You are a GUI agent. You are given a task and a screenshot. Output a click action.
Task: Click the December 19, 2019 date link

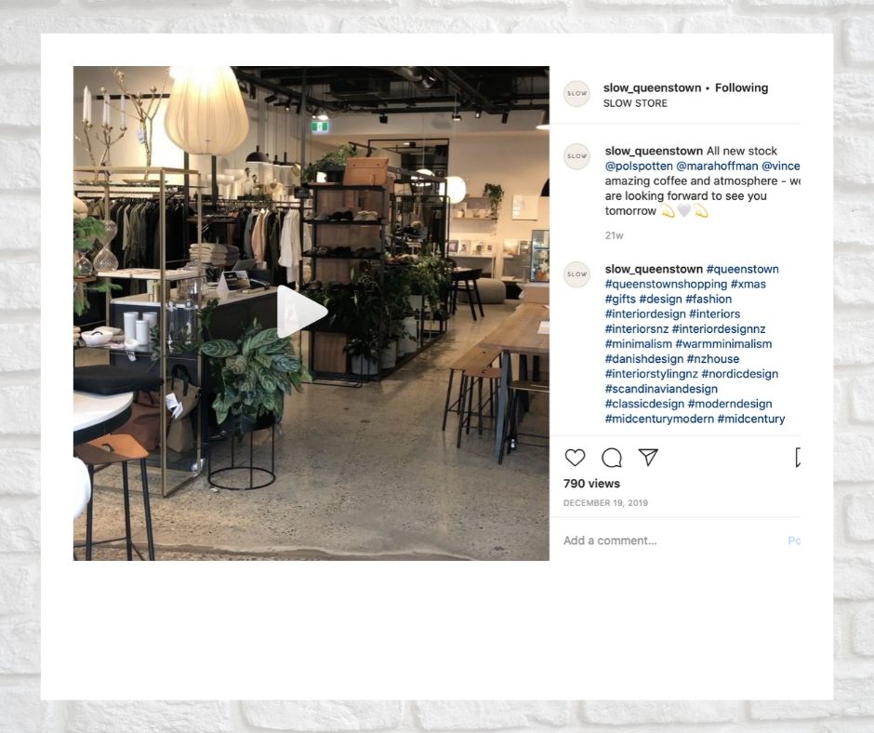click(605, 502)
